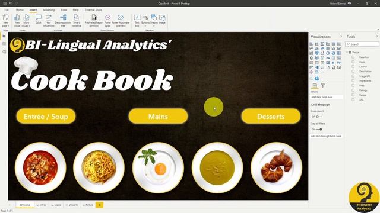Open the External Tools tab
This screenshot has height=213, width=380.
tap(93, 10)
